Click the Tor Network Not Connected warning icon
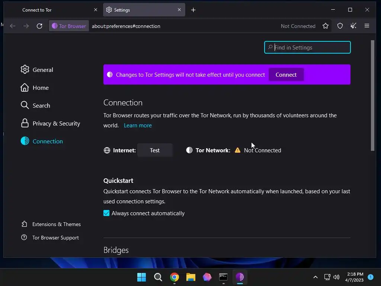The image size is (381, 286). (x=237, y=150)
